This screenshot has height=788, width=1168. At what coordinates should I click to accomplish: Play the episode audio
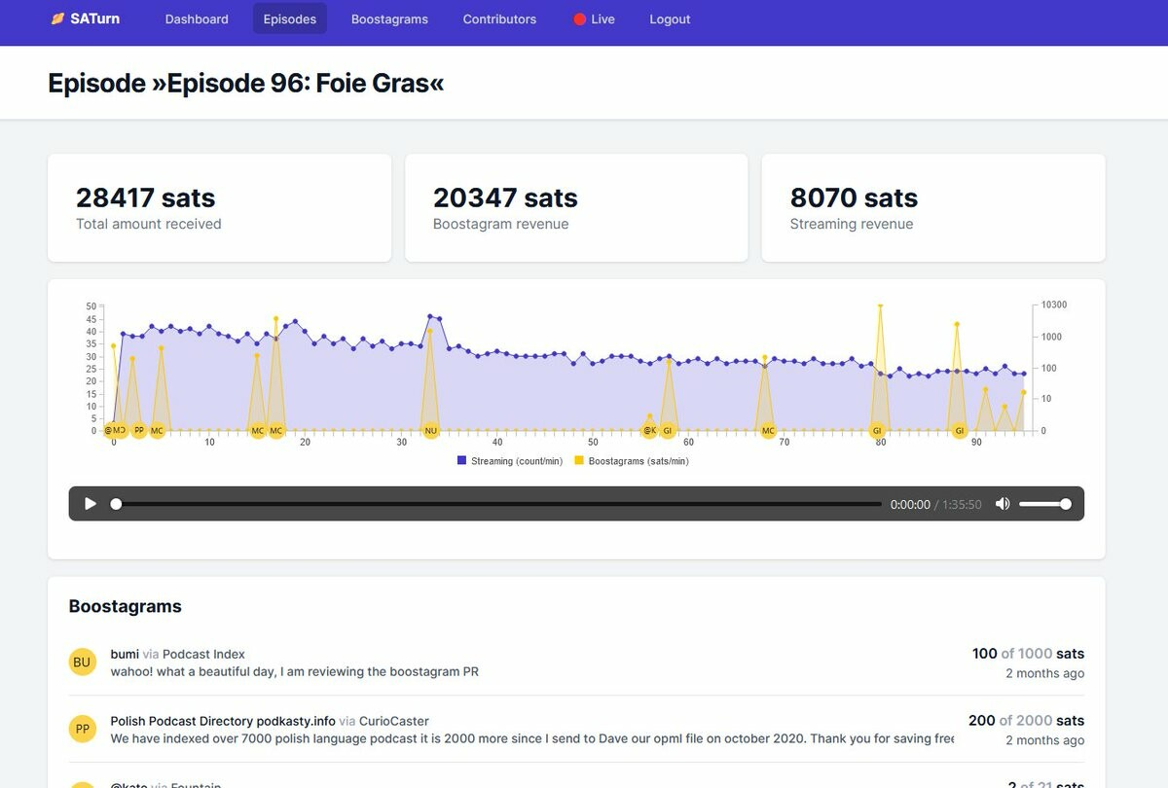click(x=91, y=504)
